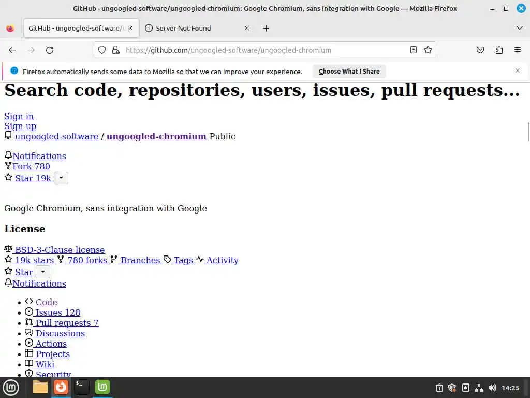Click the green Mint app taskbar icon
The image size is (530, 398).
point(102,387)
